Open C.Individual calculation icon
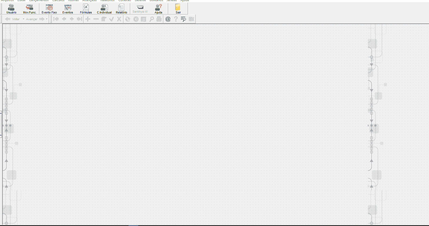 pos(104,9)
